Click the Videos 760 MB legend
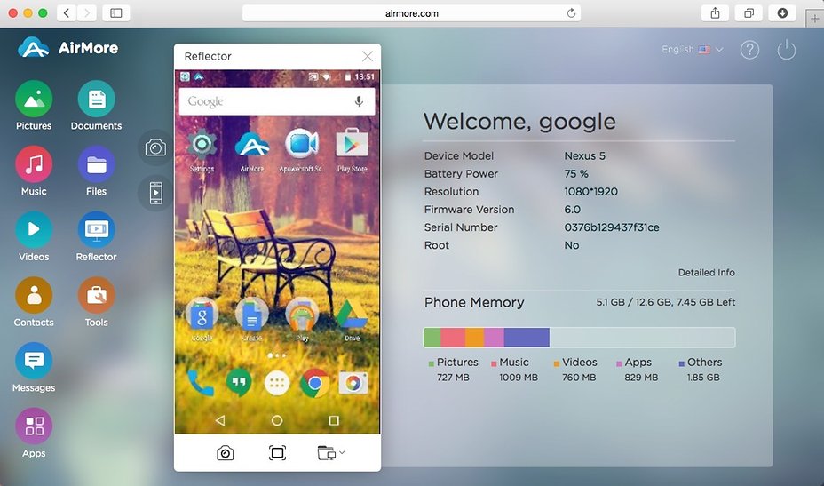This screenshot has width=824, height=486. click(575, 370)
